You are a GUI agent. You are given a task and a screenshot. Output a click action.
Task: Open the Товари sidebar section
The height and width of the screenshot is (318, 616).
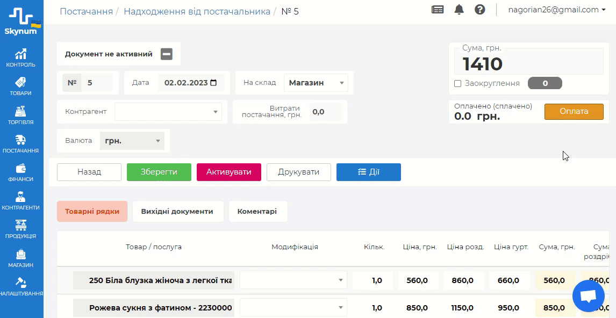click(x=21, y=86)
